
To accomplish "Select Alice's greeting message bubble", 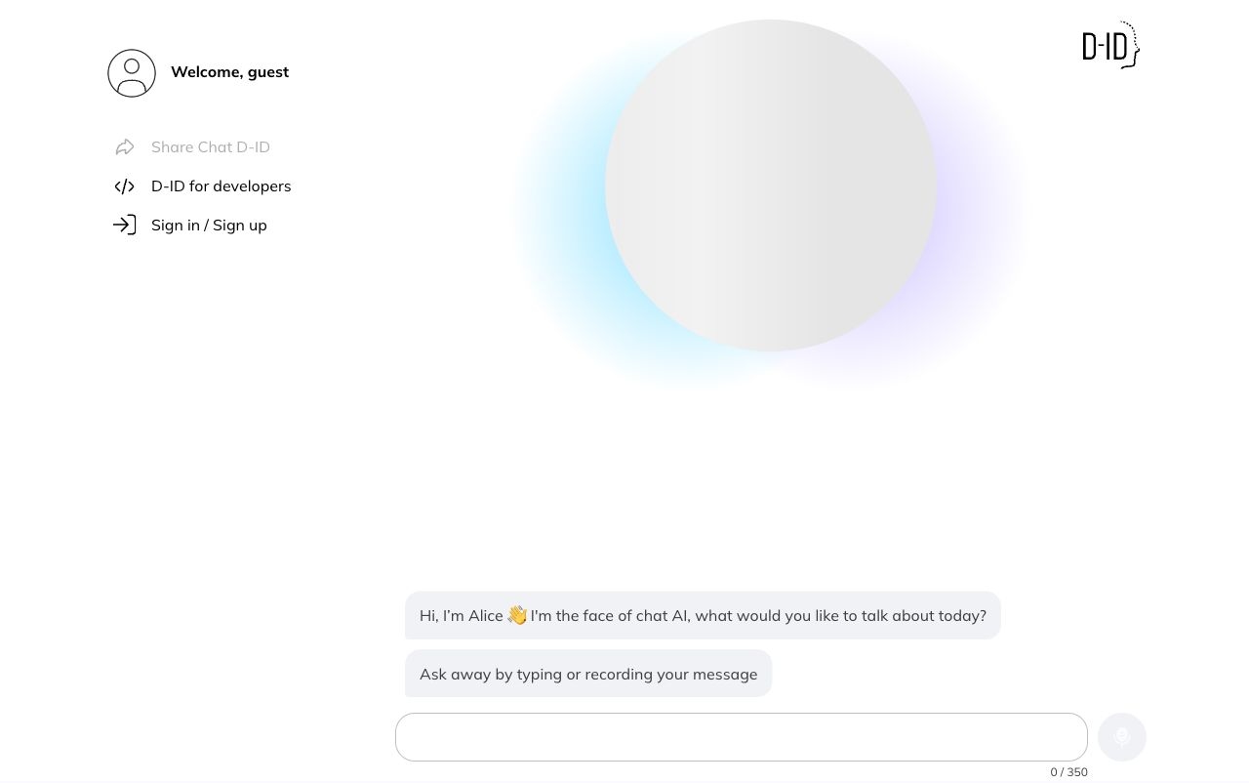I will 703,615.
